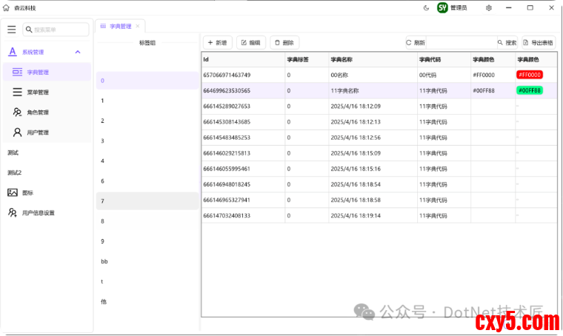Switch dark mode with the moon icon
The image size is (563, 336).
click(426, 7)
